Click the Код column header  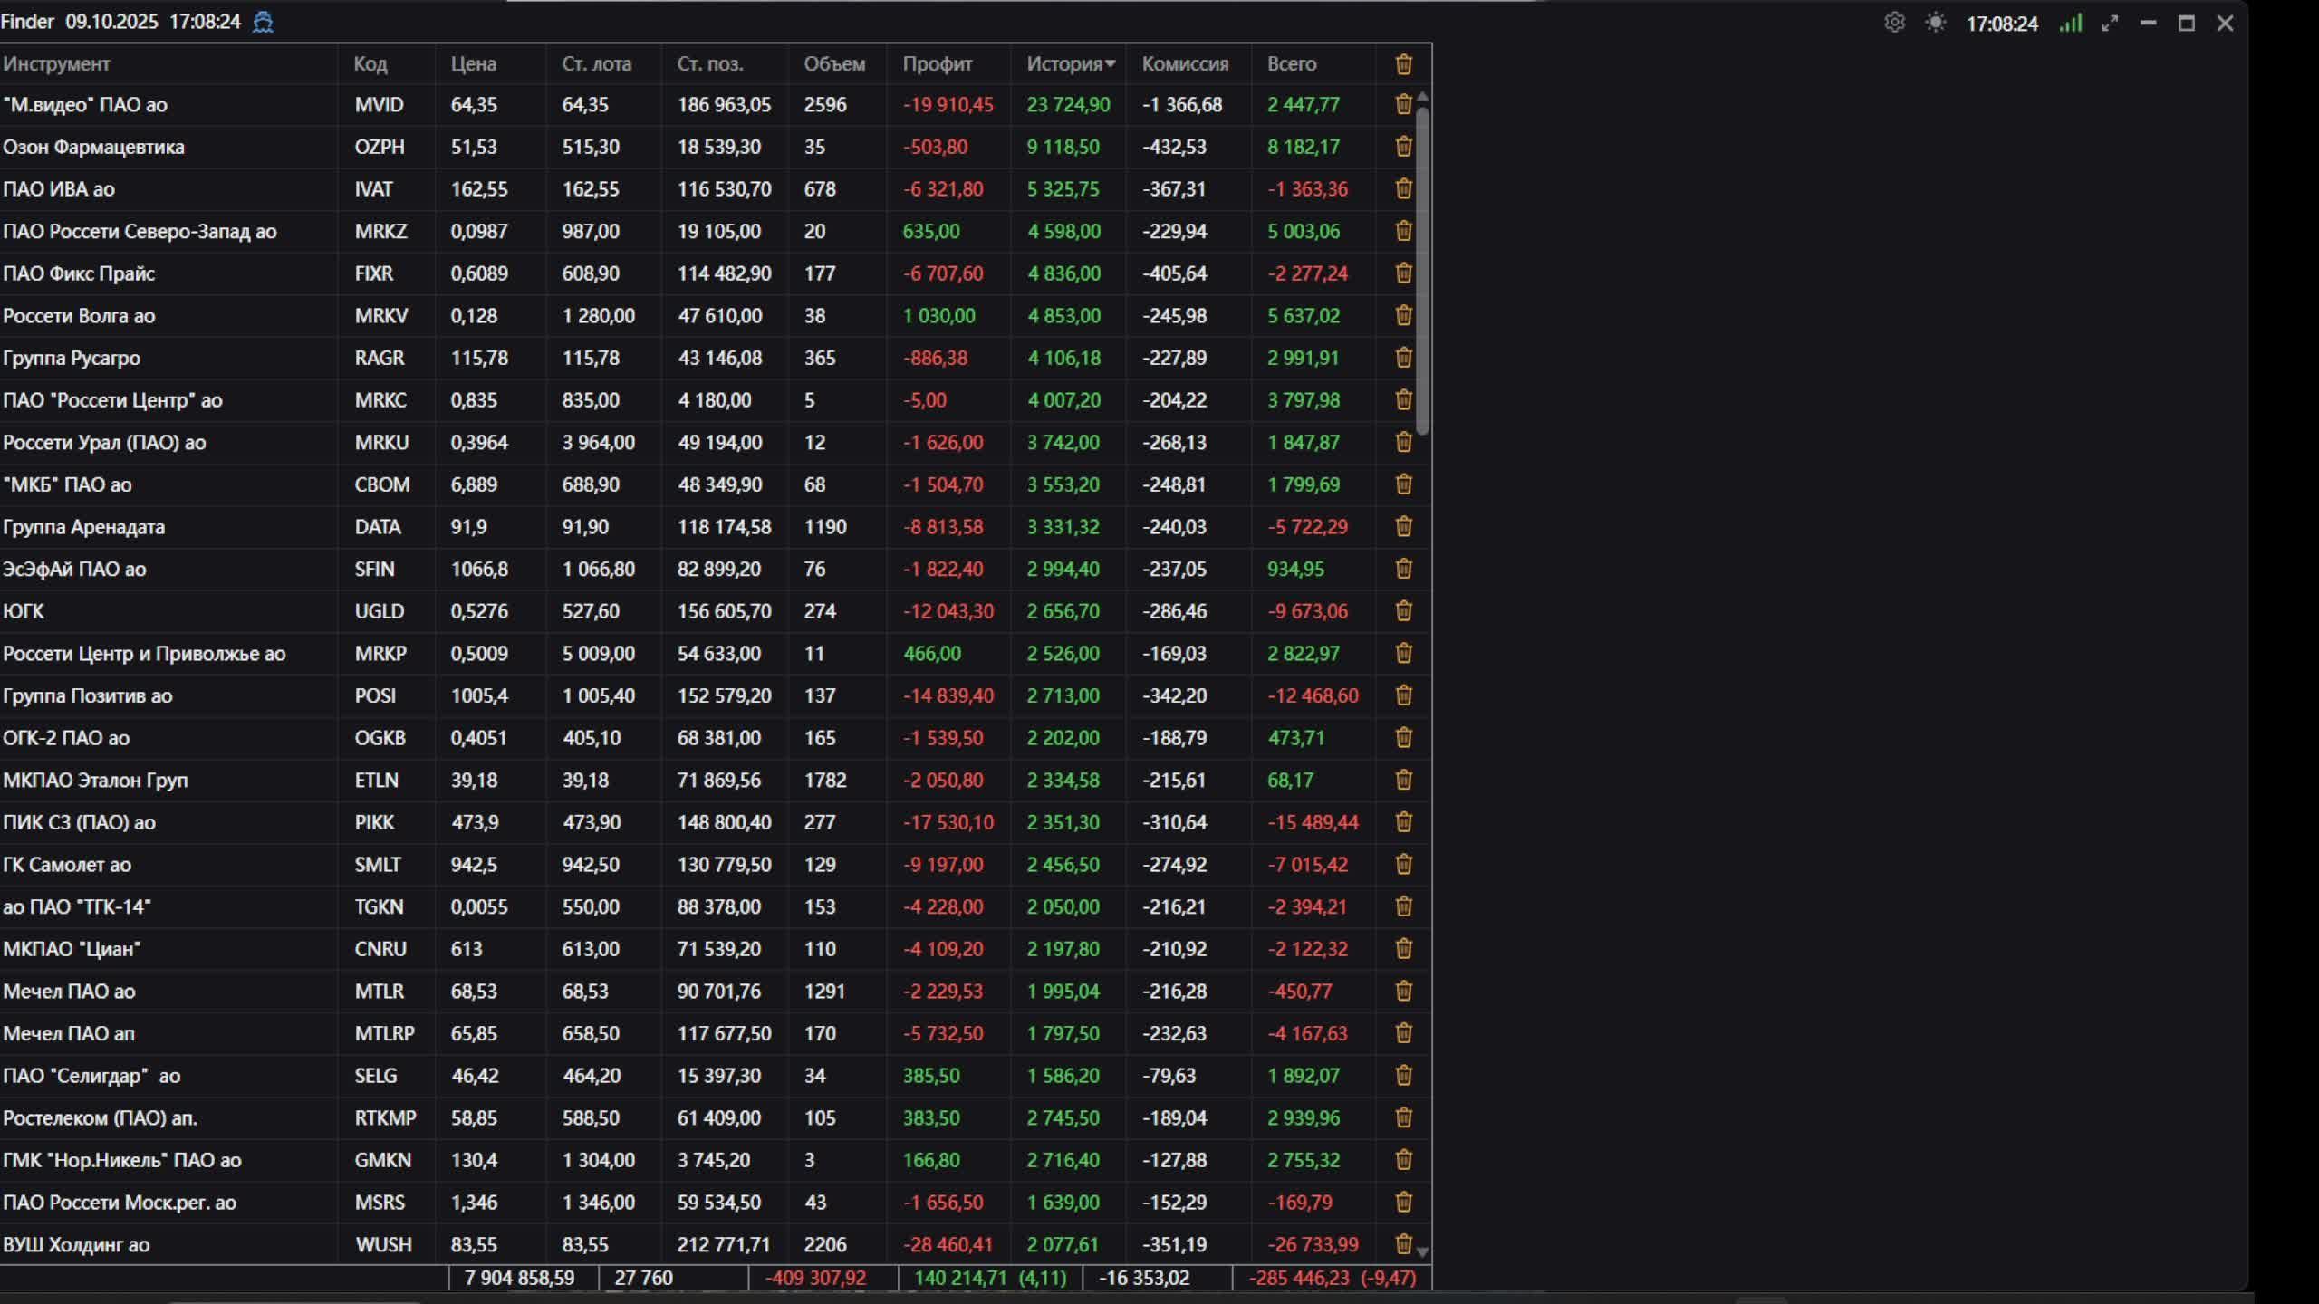[370, 64]
